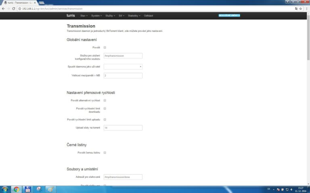This screenshot has width=310, height=193.
Task: Click the floppy disk taskbar icon
Action: point(28,189)
